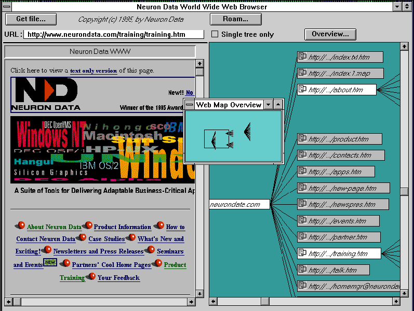The image size is (414, 311).
Task: Click the Web Map Overview maximize up-arrow
Action: click(x=278, y=105)
